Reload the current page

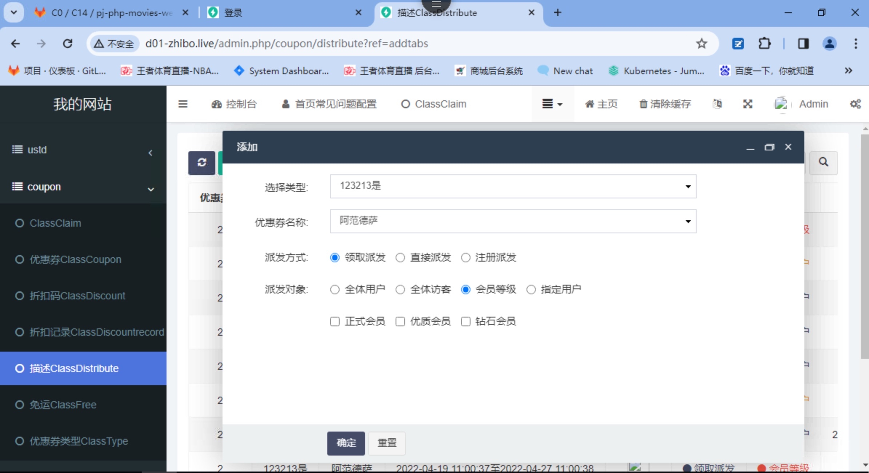coord(68,44)
